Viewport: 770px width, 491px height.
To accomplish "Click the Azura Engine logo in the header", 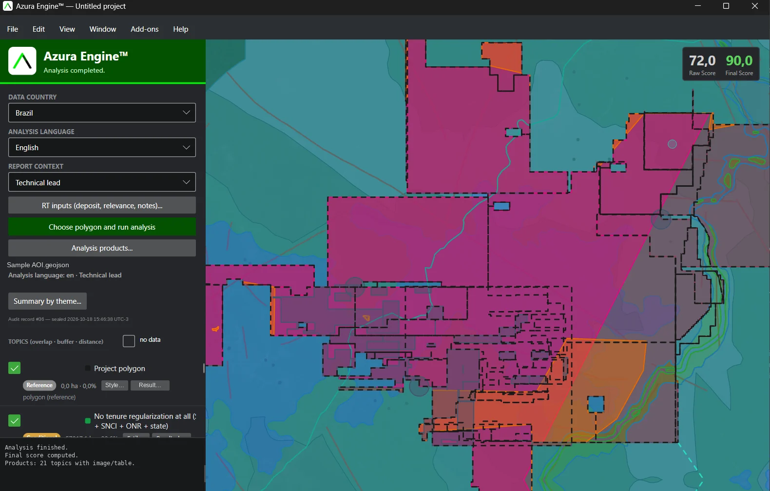I will click(x=22, y=61).
